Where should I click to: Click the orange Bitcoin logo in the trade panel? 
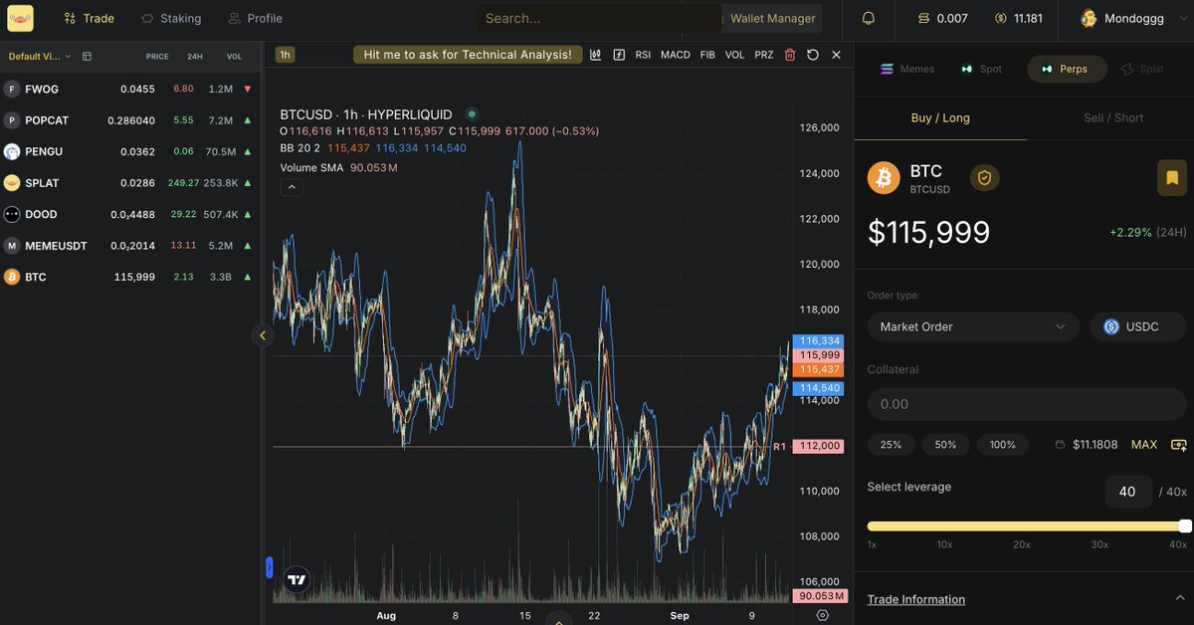[884, 178]
